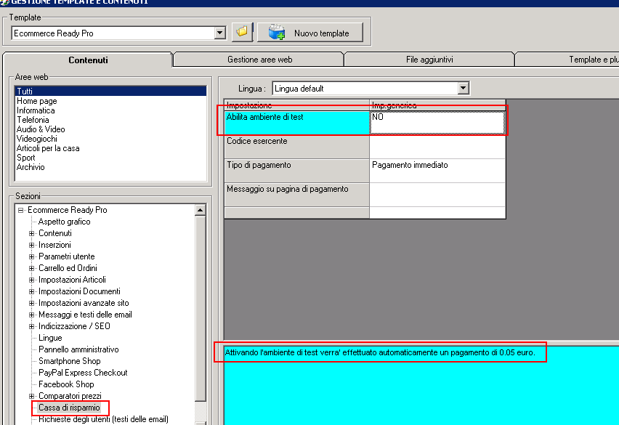
Task: Open the template folder icon button
Action: coord(242,32)
